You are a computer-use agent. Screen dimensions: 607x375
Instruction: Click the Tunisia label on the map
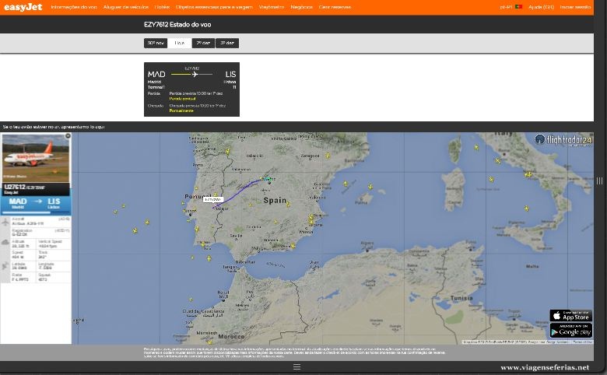click(x=461, y=298)
